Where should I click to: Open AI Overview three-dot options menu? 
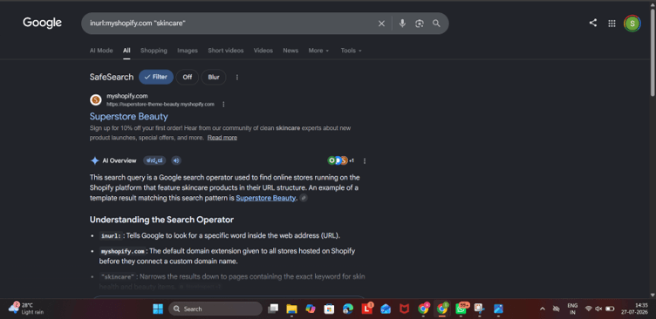(x=365, y=160)
